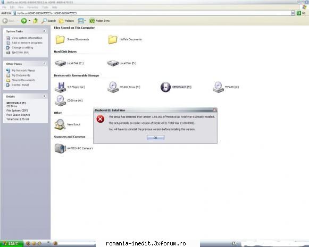
Task: Collapse the System Tasks panel
Action: coord(44,31)
